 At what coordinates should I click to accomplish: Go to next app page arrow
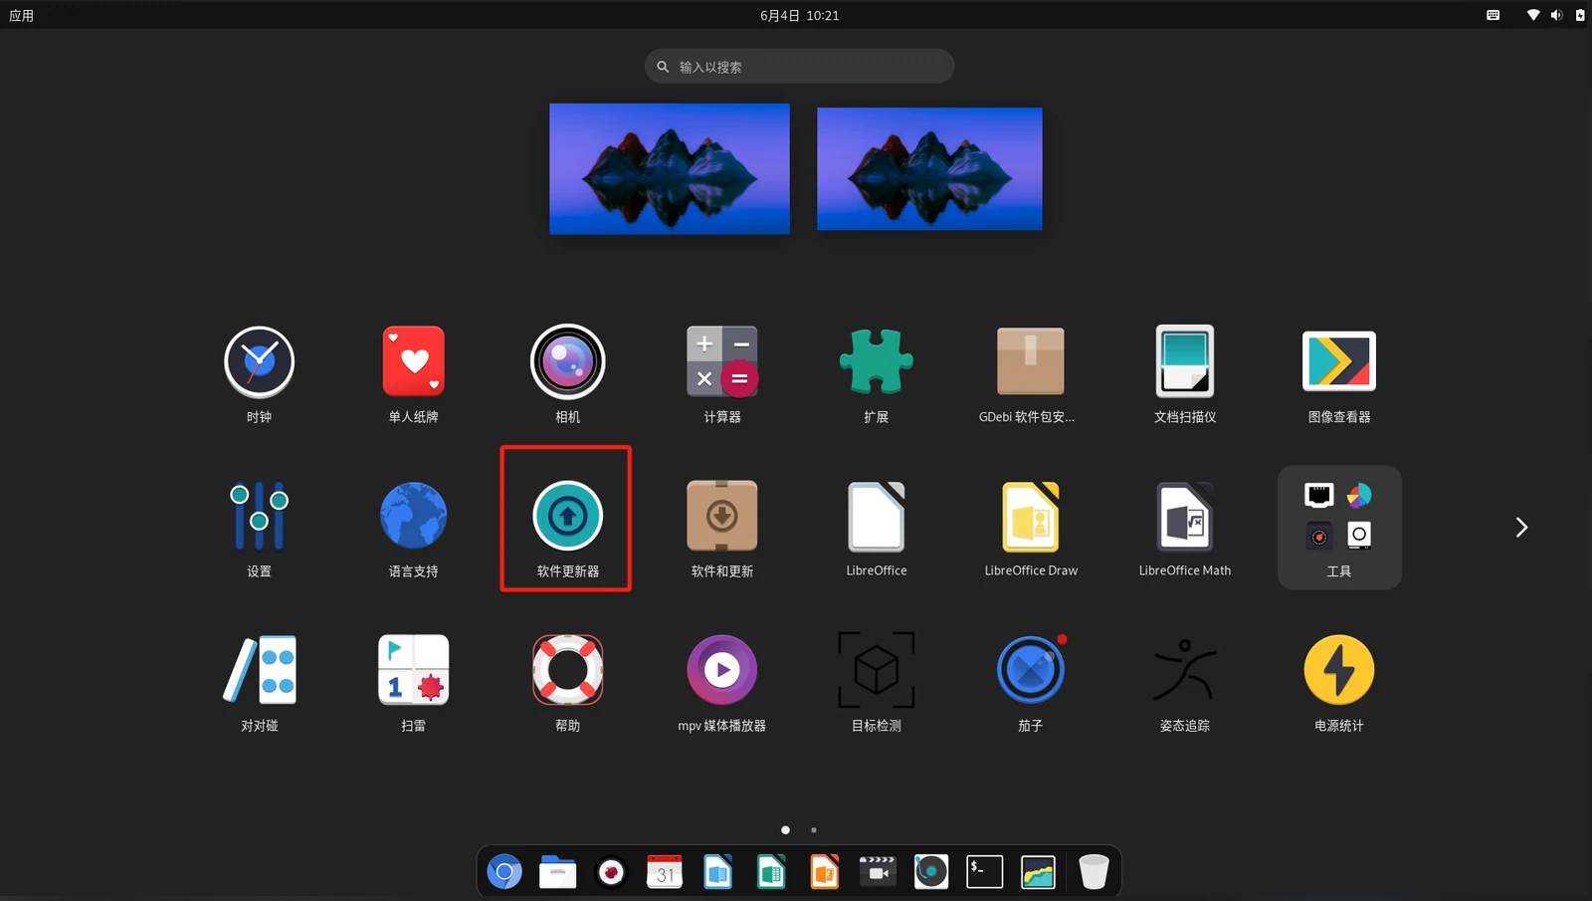1521,528
